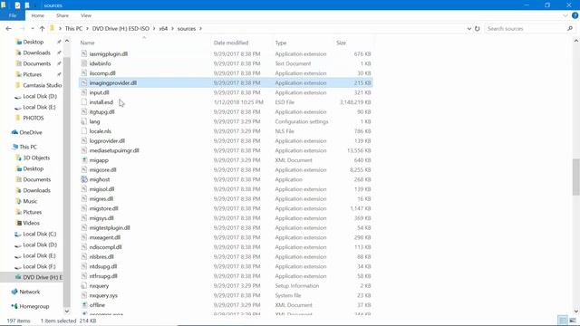The image size is (580, 326).
Task: Go back using the Back arrow
Action: coord(8,28)
